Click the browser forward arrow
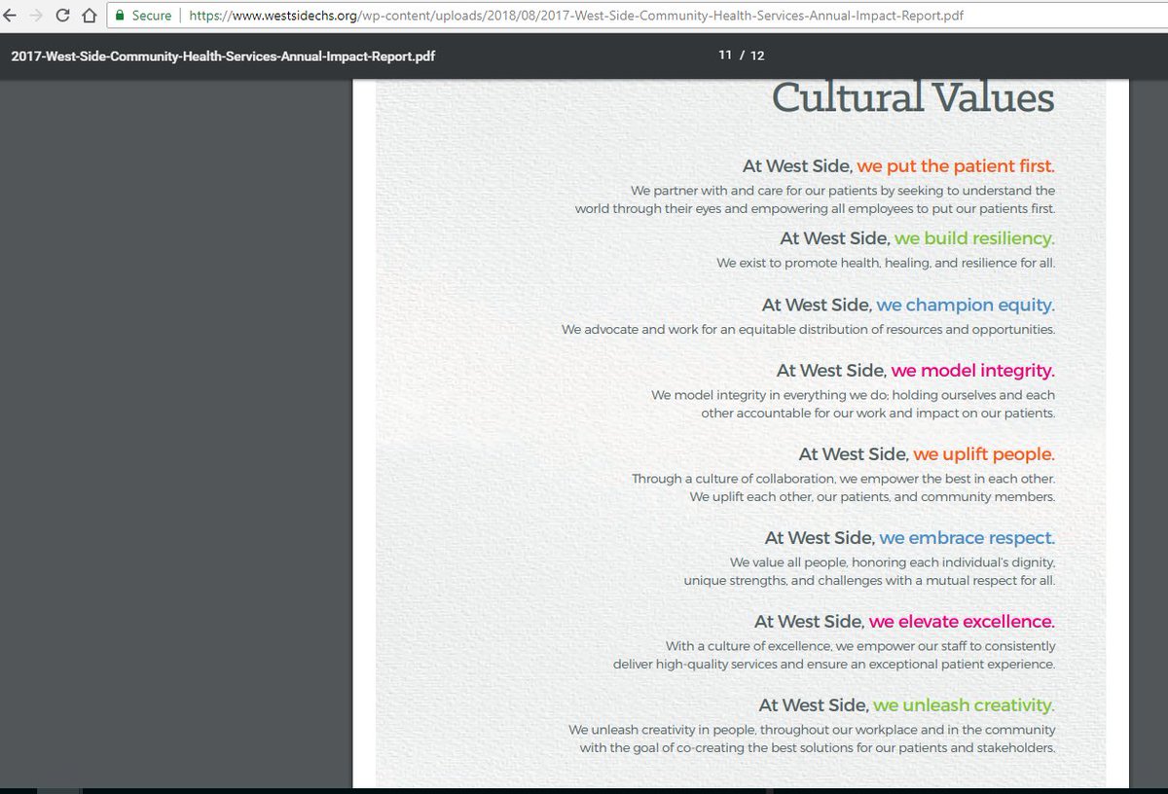 [x=36, y=16]
